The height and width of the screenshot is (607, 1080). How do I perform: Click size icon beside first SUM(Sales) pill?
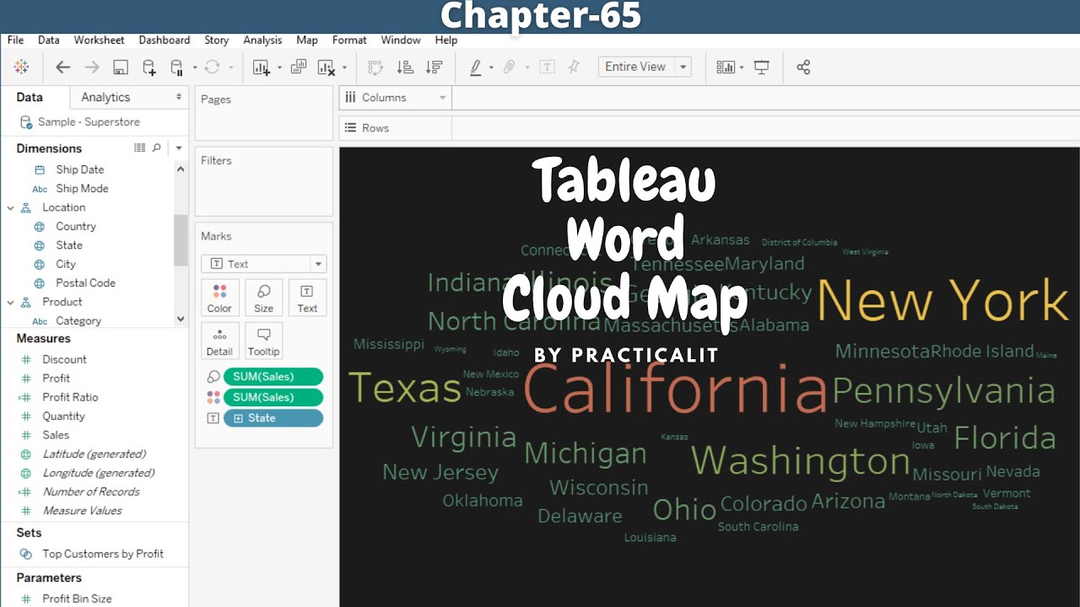coord(213,377)
